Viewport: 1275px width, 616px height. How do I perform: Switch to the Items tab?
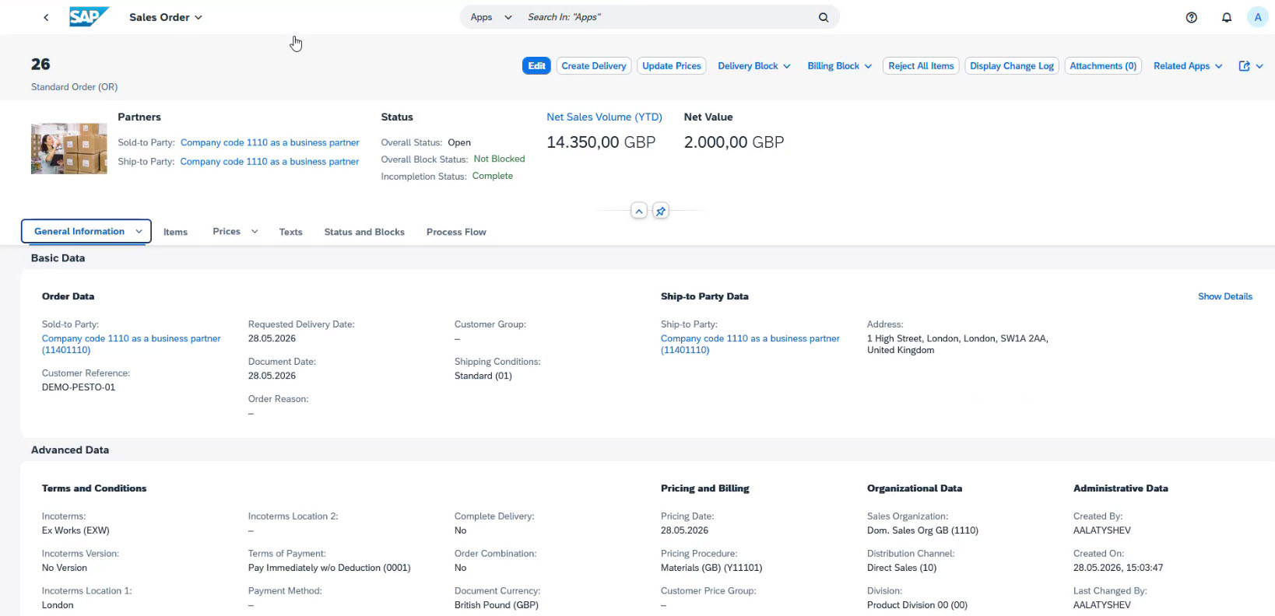[175, 232]
